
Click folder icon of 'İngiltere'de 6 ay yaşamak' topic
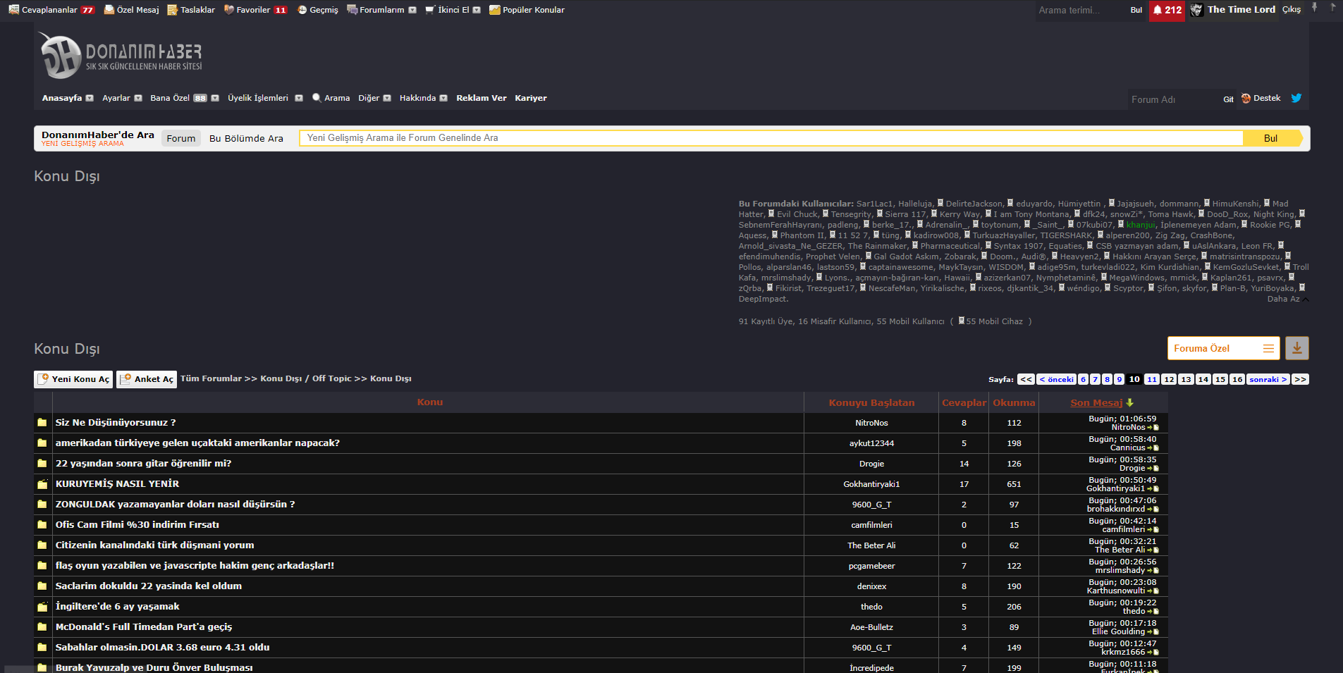pyautogui.click(x=42, y=607)
